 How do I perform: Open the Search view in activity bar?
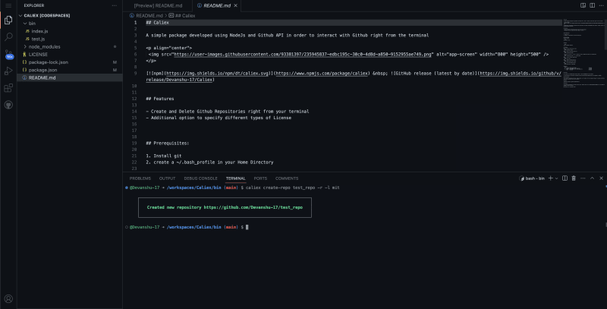pyautogui.click(x=8, y=36)
